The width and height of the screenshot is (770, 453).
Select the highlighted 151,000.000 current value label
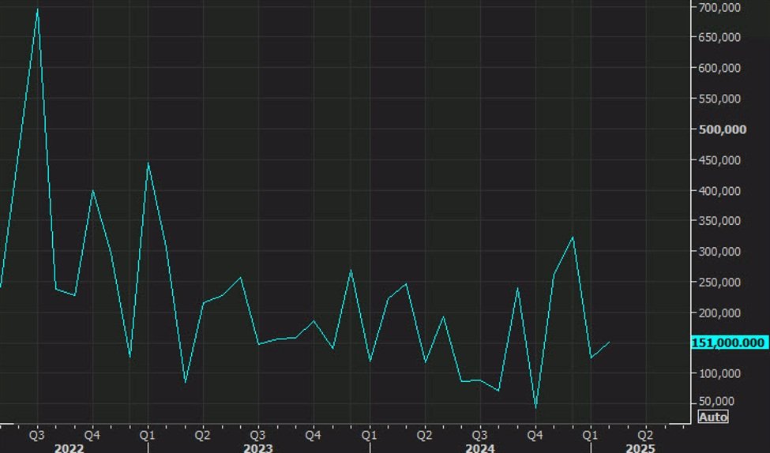[x=728, y=343]
